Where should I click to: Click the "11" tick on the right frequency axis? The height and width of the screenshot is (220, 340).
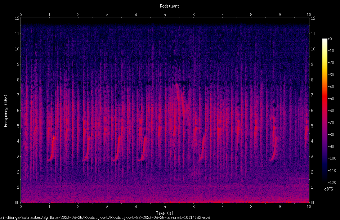tap(313, 33)
